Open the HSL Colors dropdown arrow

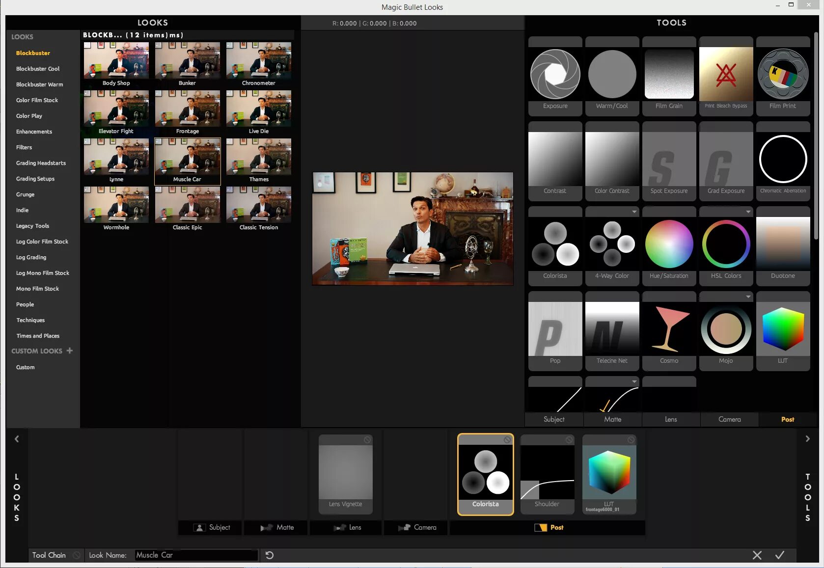pyautogui.click(x=748, y=212)
